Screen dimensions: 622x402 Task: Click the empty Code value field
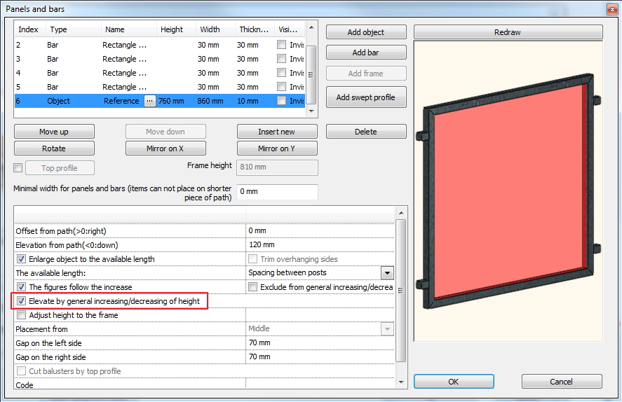tap(320, 383)
